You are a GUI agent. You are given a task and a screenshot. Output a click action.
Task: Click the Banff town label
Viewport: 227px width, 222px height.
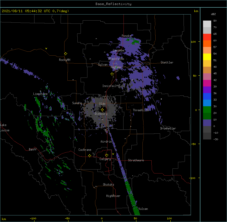tap(33, 149)
